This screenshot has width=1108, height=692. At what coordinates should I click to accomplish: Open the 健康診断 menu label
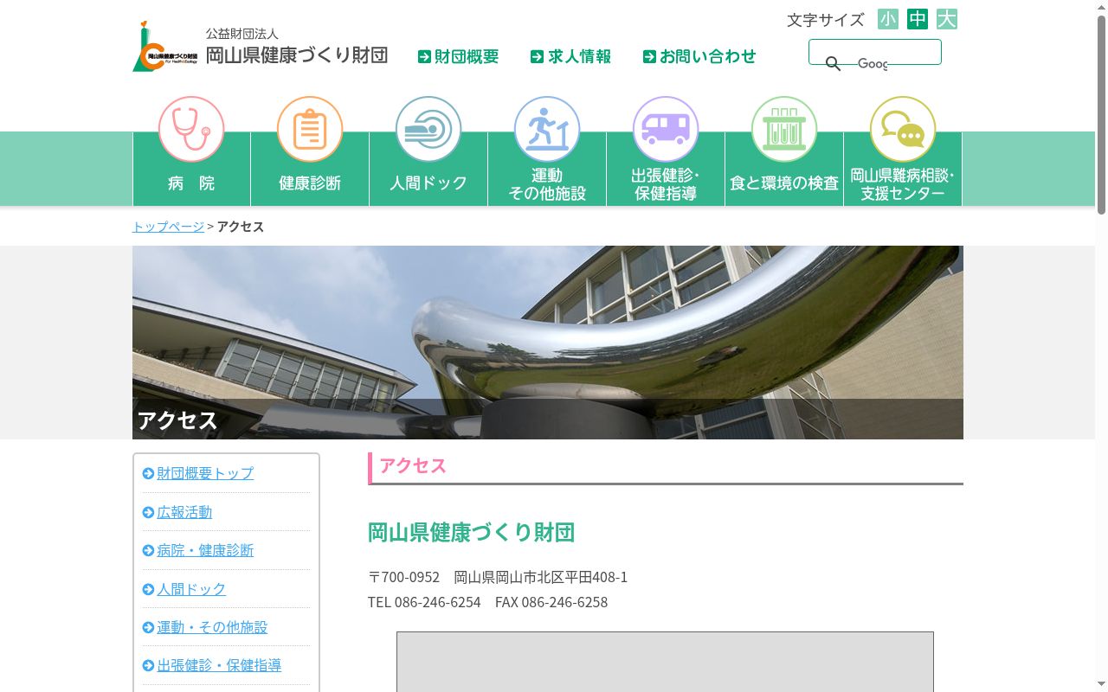click(310, 183)
